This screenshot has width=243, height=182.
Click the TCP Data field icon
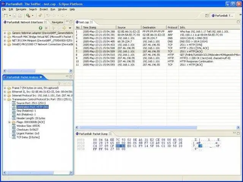(x=14, y=137)
